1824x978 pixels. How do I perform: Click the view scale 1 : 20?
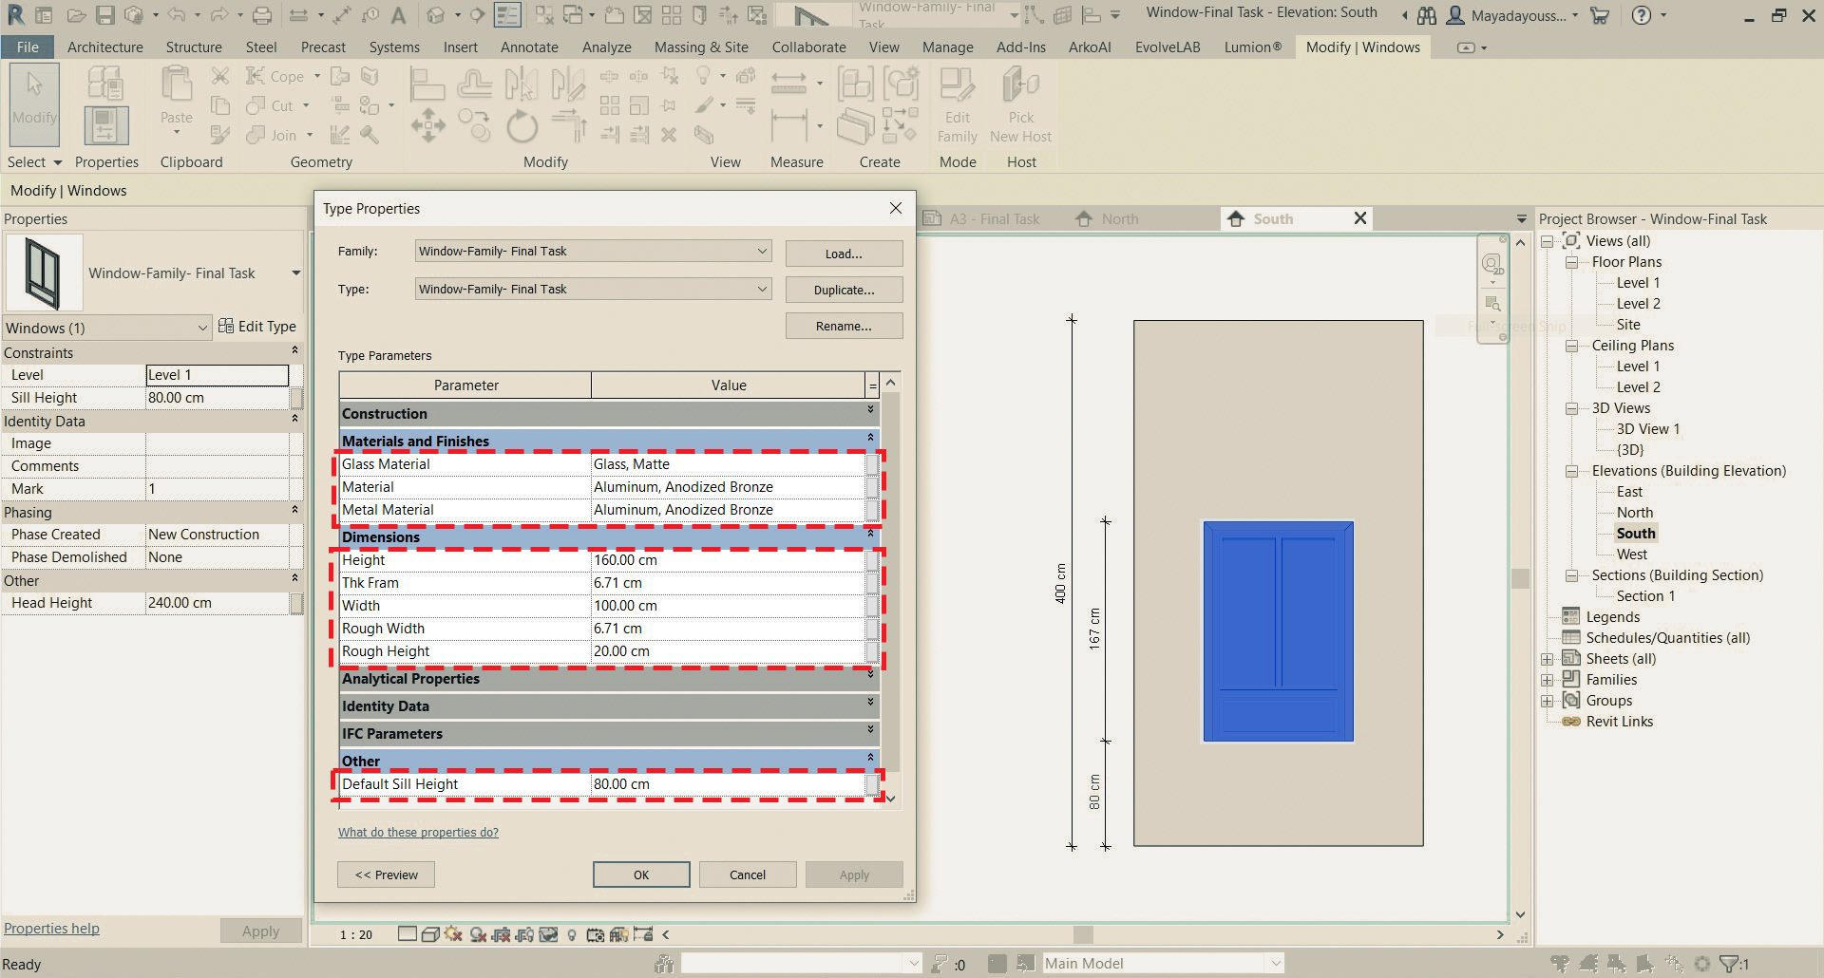tap(356, 934)
